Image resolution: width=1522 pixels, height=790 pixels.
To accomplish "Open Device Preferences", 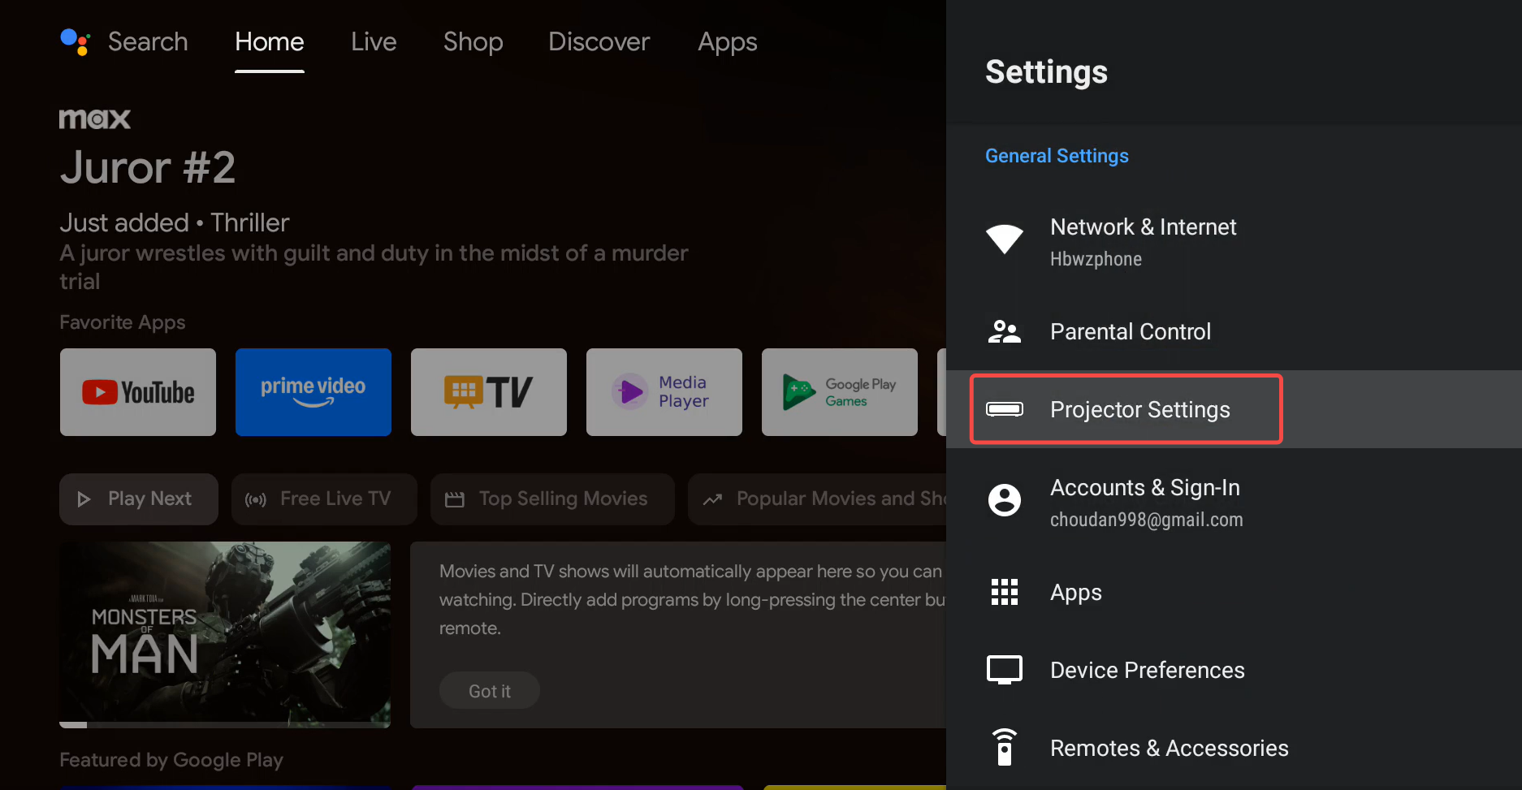I will (x=1234, y=670).
